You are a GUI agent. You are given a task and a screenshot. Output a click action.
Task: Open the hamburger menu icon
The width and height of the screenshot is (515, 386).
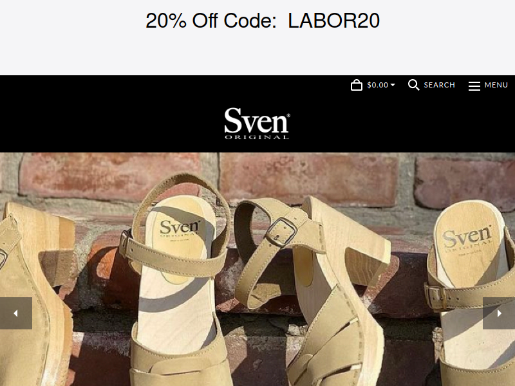click(x=474, y=86)
